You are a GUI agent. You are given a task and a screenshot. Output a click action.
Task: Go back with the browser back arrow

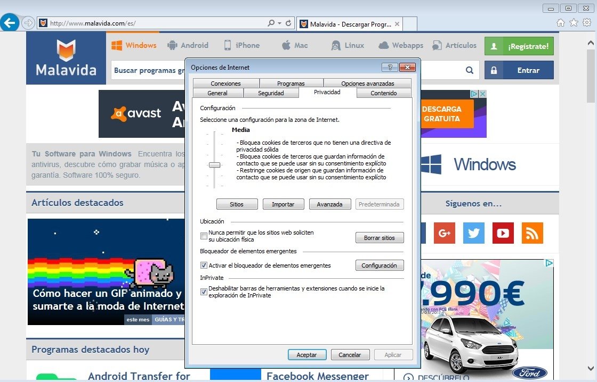(10, 23)
